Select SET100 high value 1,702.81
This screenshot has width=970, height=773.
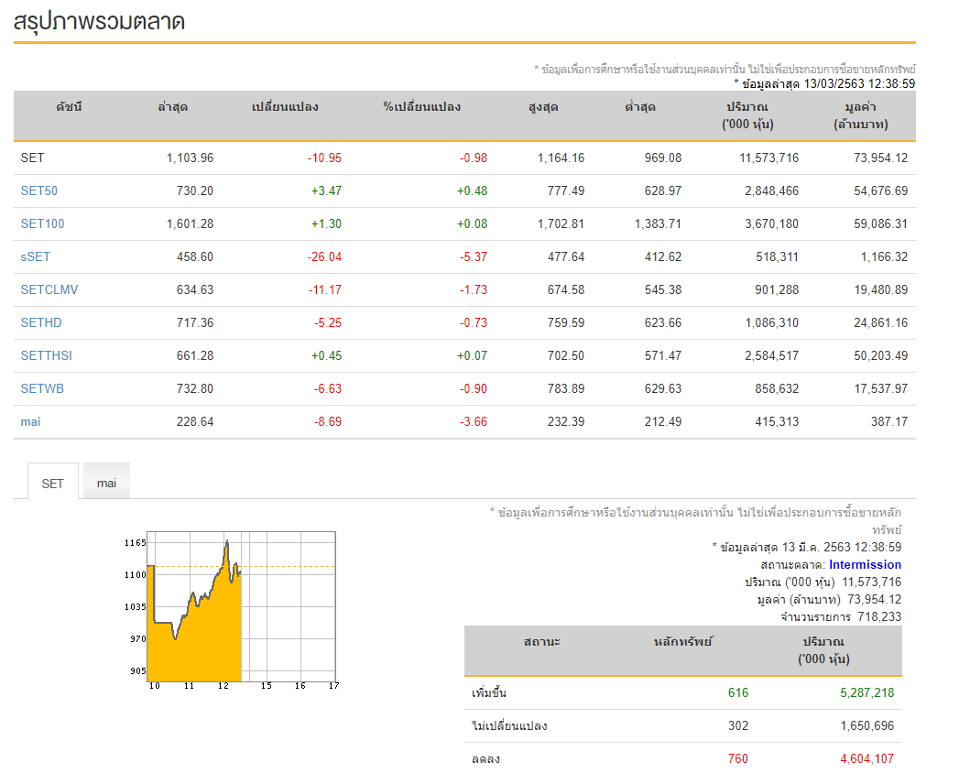(x=561, y=223)
